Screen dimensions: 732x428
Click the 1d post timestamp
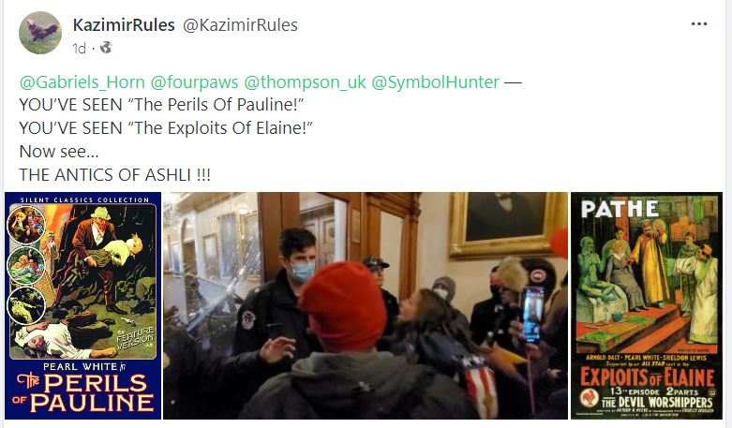[80, 49]
